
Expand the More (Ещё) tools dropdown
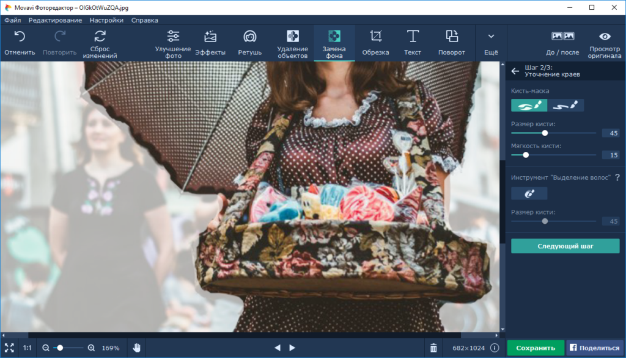491,42
